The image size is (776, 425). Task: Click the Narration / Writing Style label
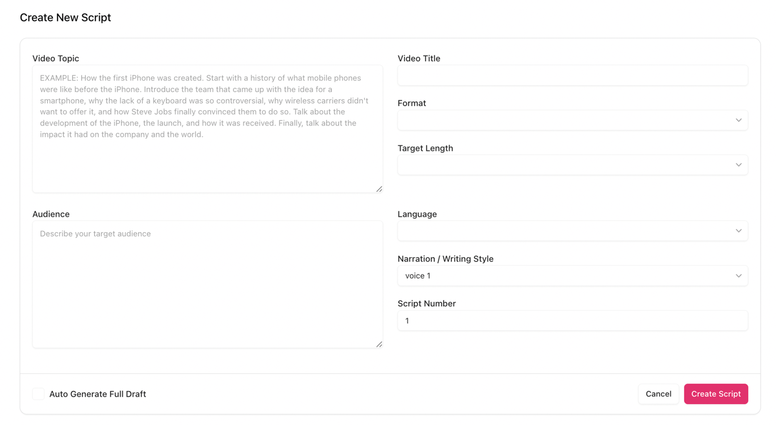pos(445,259)
